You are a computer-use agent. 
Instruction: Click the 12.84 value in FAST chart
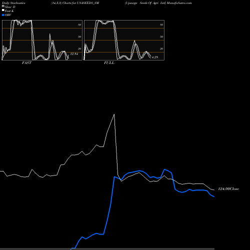(x=74, y=54)
